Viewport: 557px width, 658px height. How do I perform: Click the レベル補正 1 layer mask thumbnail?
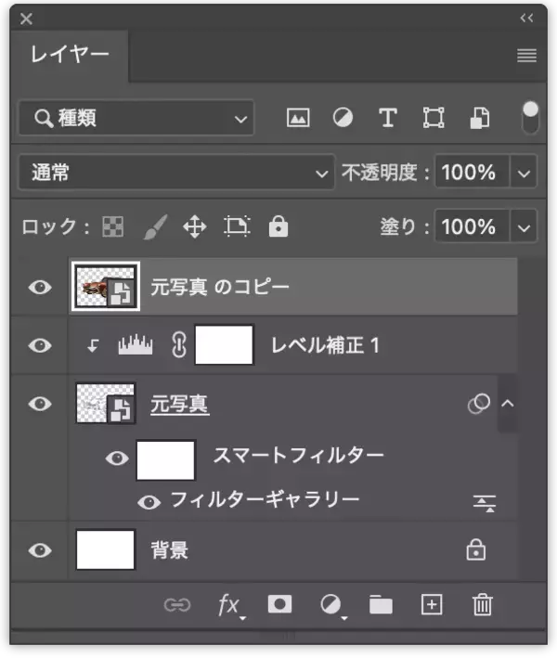coord(224,345)
